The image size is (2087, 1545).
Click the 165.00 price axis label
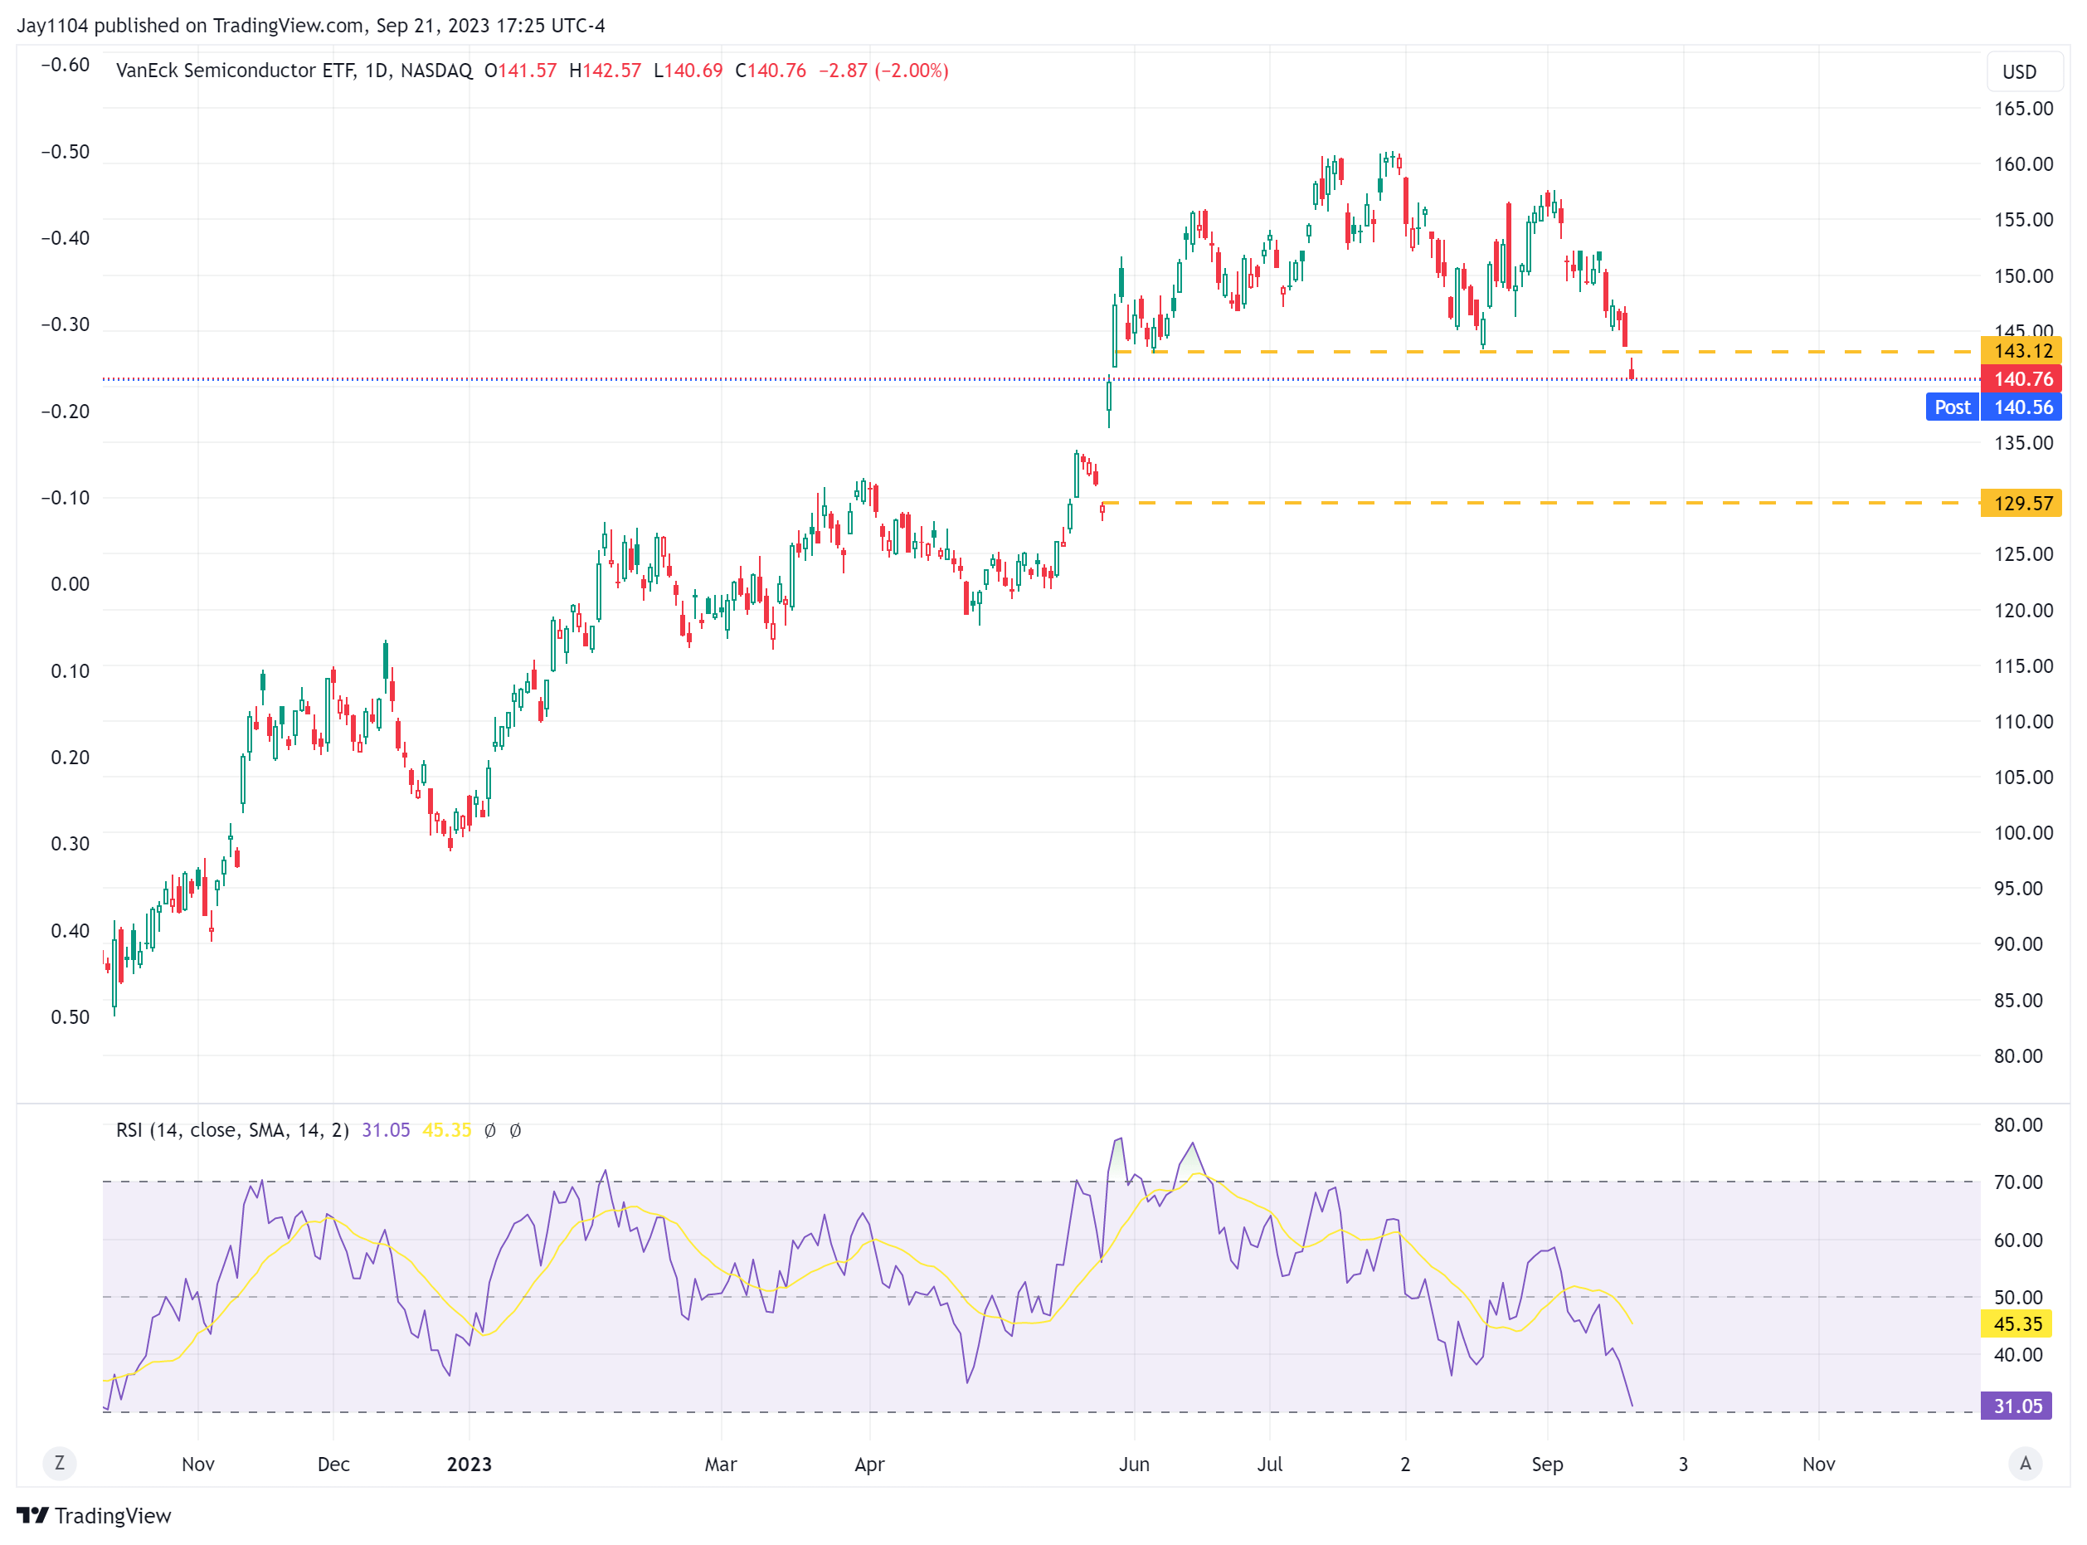pos(2023,109)
